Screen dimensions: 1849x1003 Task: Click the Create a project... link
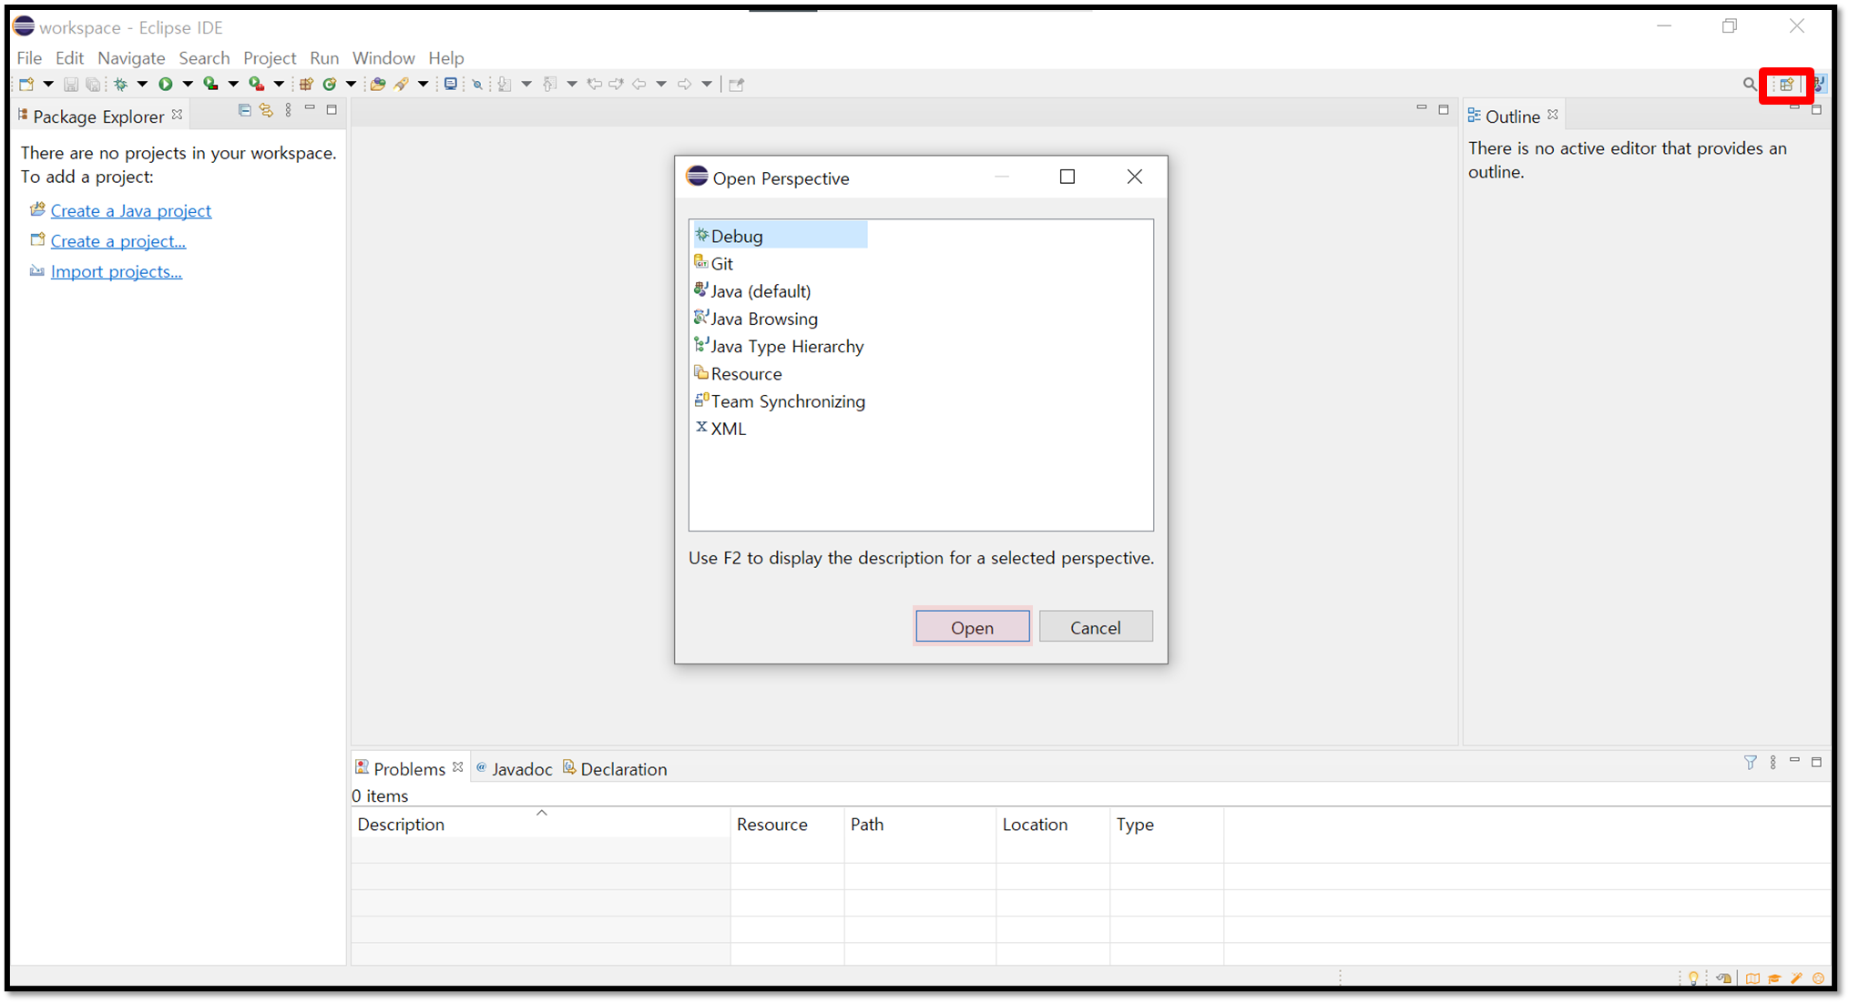click(118, 241)
